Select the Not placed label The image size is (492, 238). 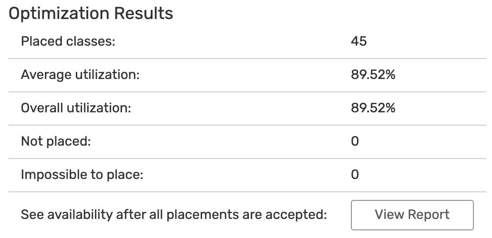pyautogui.click(x=56, y=141)
